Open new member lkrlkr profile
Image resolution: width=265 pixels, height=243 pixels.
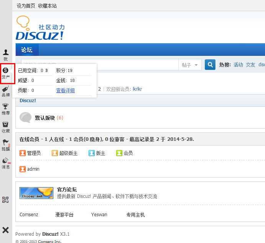[x=137, y=89]
